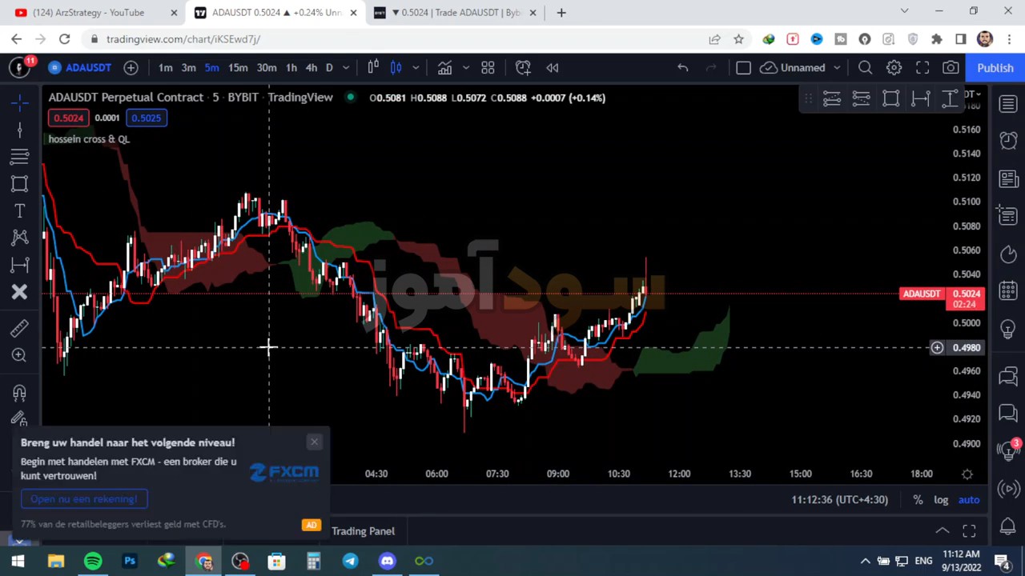Open the Trading Panel tab

(363, 531)
